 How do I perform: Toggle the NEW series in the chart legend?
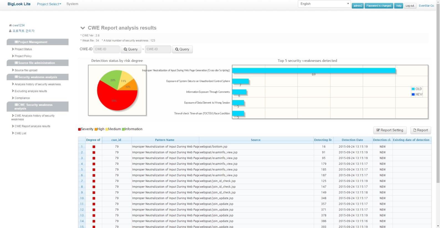(x=417, y=94)
